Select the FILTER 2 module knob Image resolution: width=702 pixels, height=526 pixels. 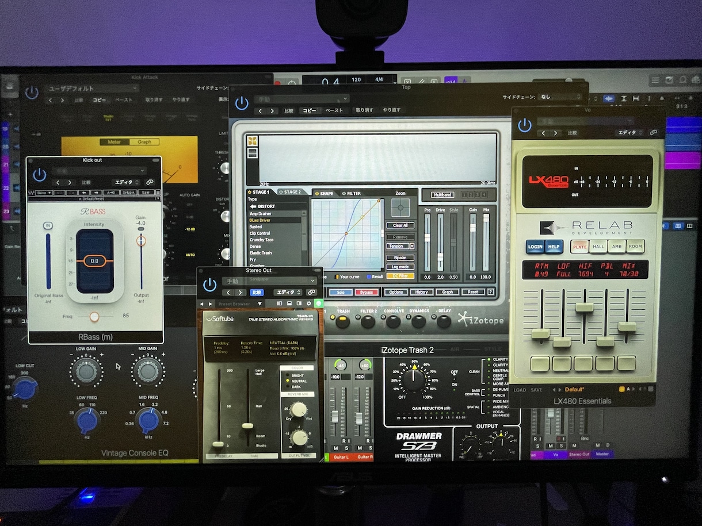(368, 321)
